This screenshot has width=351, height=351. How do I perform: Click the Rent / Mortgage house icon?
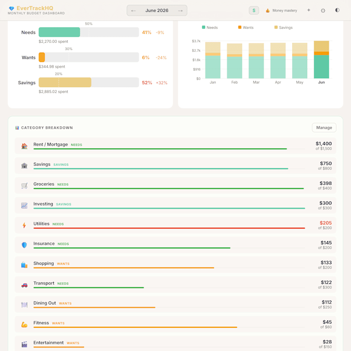24,146
